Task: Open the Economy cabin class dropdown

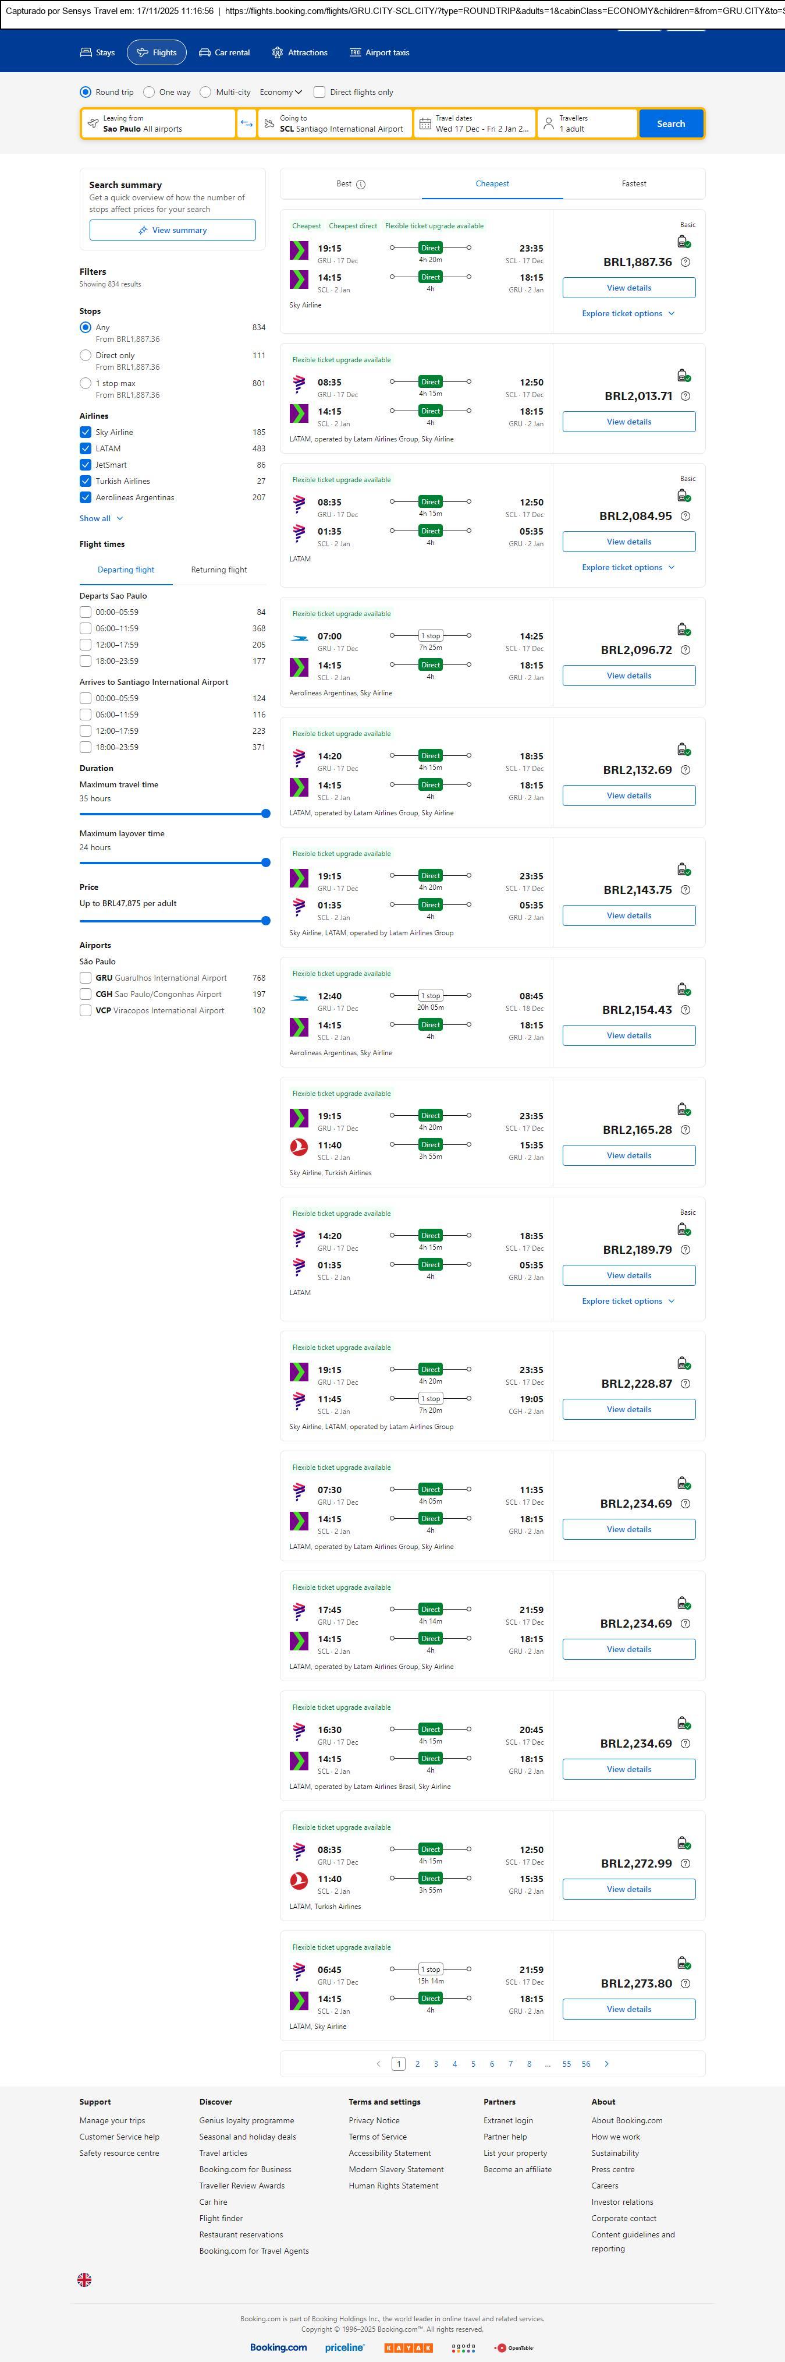Action: (x=280, y=93)
